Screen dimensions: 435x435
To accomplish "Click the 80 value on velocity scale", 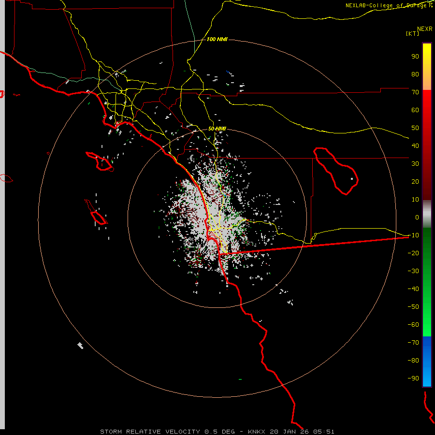I will click(415, 74).
